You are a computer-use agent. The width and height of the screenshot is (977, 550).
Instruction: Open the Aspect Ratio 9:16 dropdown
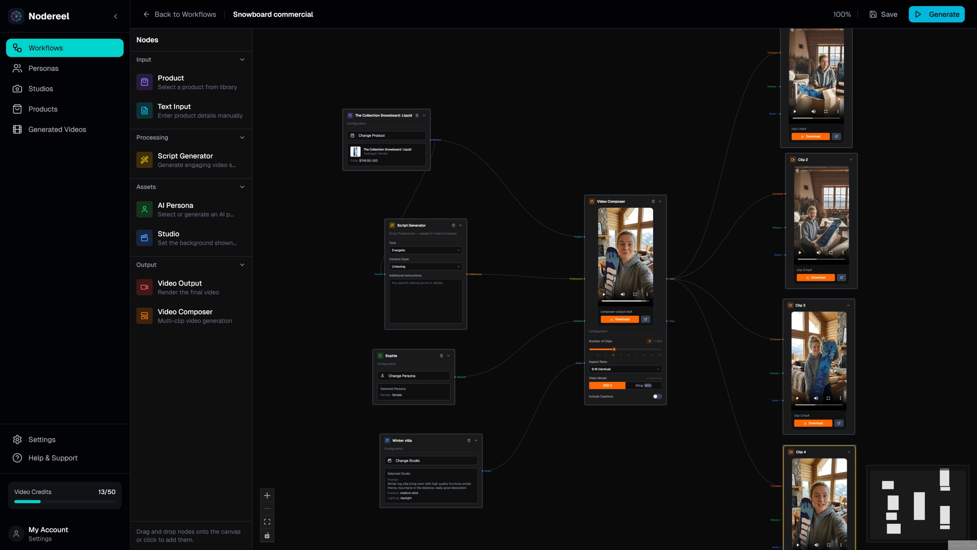click(625, 369)
